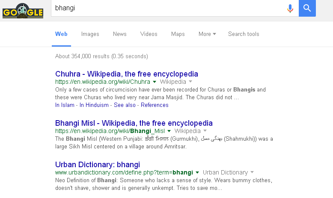The width and height of the screenshot is (333, 198).
Task: Select the Maps tab
Action: [178, 34]
